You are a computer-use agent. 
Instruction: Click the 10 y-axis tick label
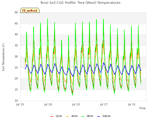click(16, 101)
